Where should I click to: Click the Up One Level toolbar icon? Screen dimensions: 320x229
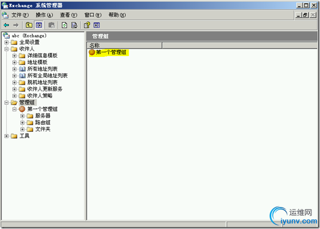coord(29,25)
